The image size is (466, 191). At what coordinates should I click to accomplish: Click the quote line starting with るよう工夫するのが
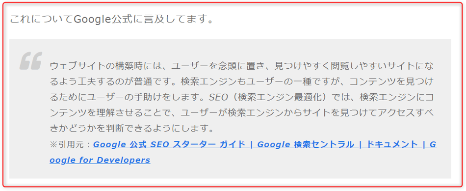pos(242,82)
